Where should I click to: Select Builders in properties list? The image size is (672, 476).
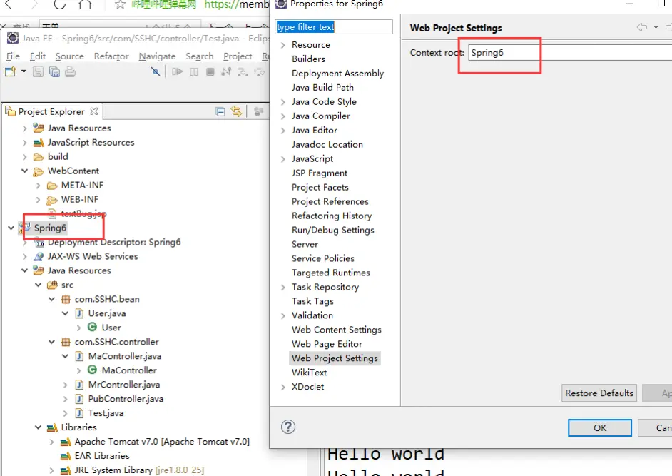click(x=308, y=59)
